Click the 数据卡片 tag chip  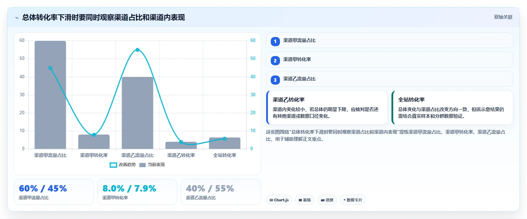(353, 200)
